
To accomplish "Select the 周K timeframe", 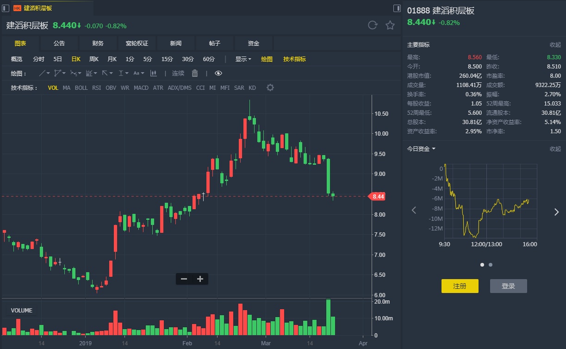I will (94, 59).
